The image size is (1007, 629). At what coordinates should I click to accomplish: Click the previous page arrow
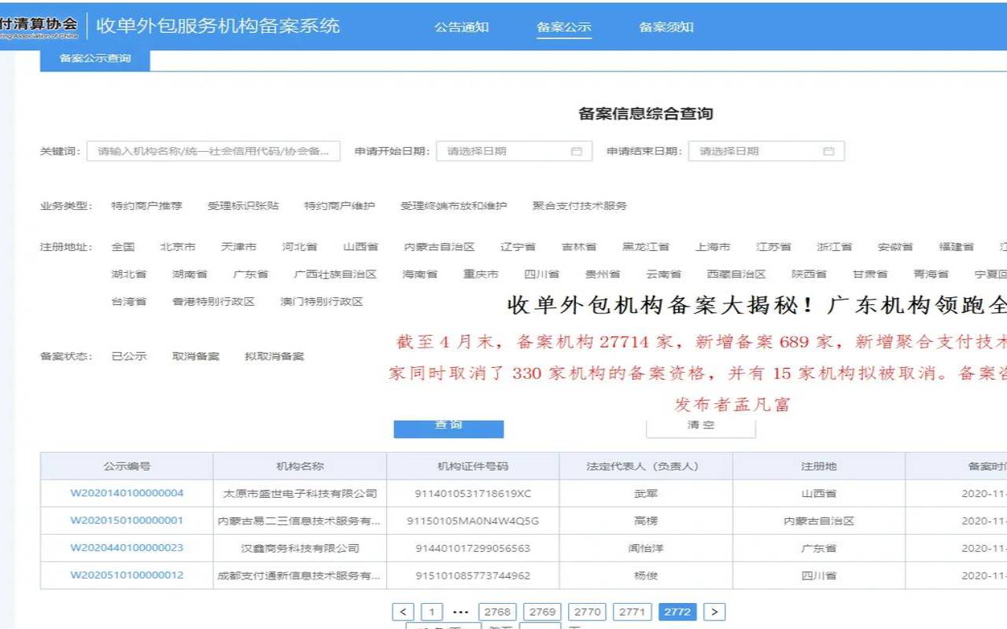403,612
